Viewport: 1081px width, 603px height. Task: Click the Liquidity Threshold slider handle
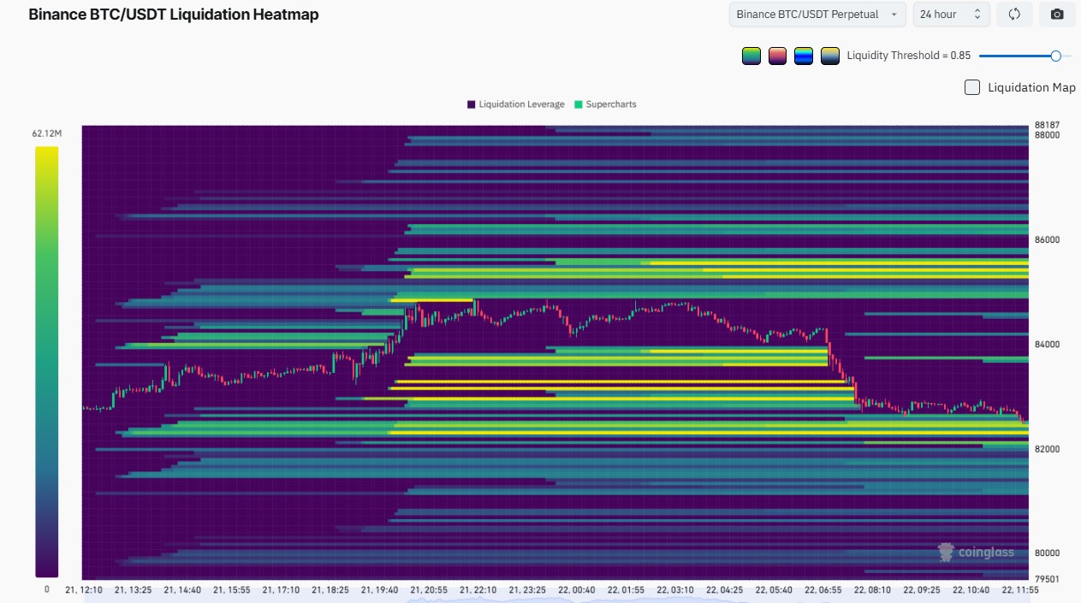pos(1055,56)
